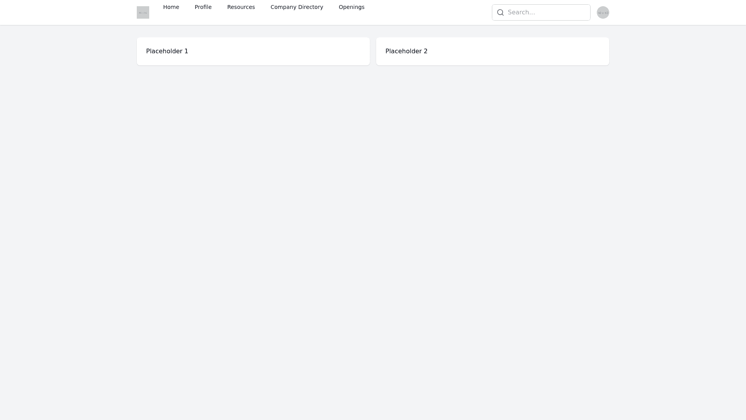View current Openings
The image size is (746, 420).
[351, 7]
